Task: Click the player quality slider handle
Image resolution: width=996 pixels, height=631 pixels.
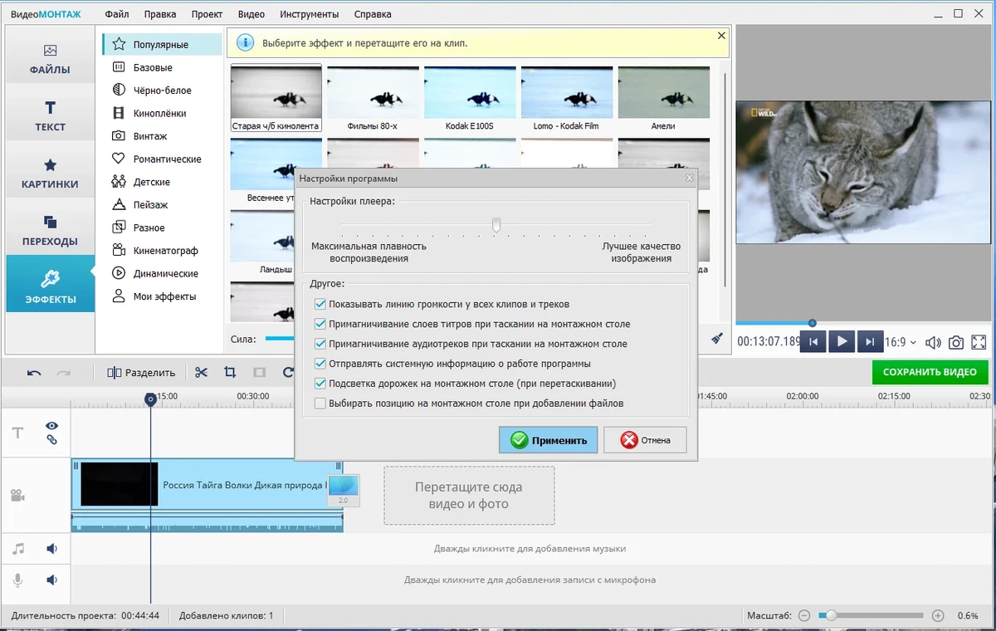Action: [x=496, y=224]
